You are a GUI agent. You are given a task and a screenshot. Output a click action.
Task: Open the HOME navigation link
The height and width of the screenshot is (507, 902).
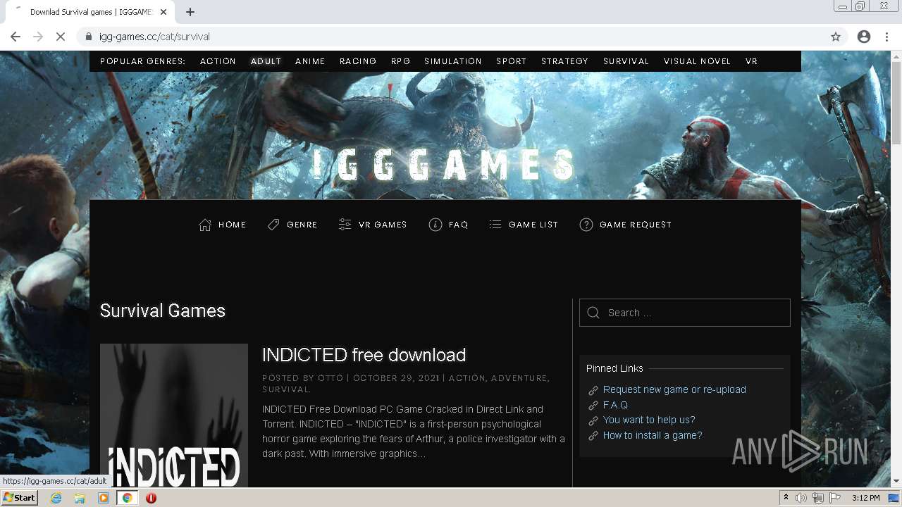click(232, 225)
